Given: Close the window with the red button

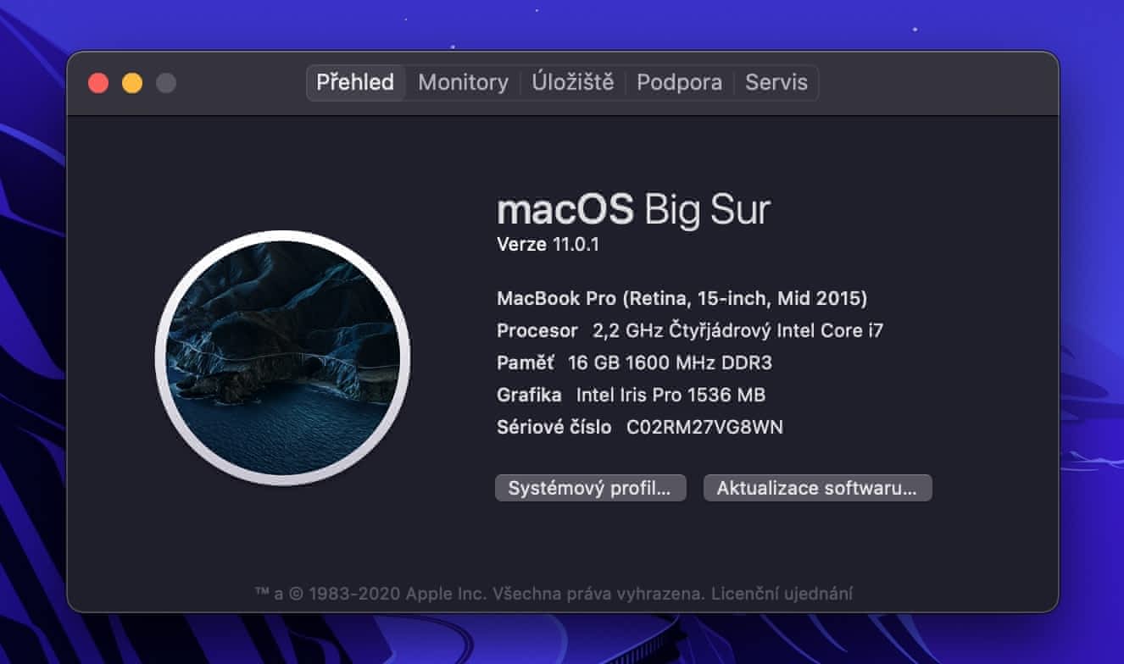Looking at the screenshot, I should coord(98,83).
